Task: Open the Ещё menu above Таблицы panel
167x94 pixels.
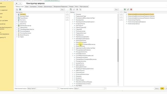Action: pos(116,9)
